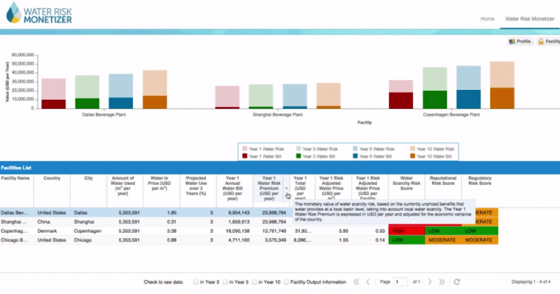The width and height of the screenshot is (560, 294).
Task: Click the China country cell
Action: (x=43, y=221)
